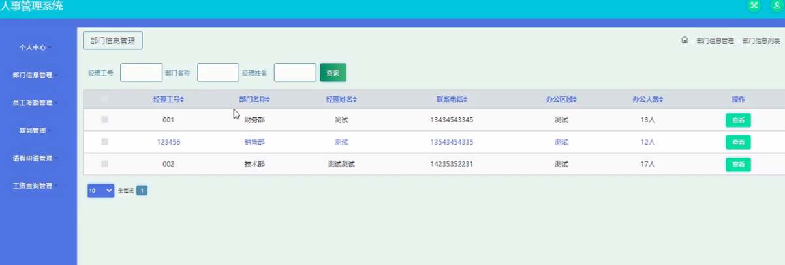The width and height of the screenshot is (785, 265).
Task: Select the 测试测试 manager name cell
Action: click(x=341, y=164)
